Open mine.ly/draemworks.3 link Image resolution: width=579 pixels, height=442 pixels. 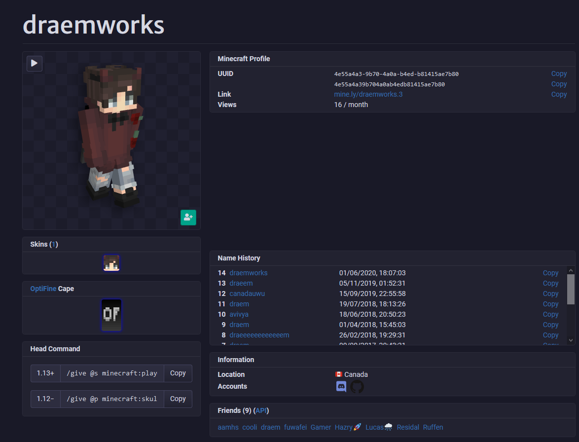click(368, 95)
